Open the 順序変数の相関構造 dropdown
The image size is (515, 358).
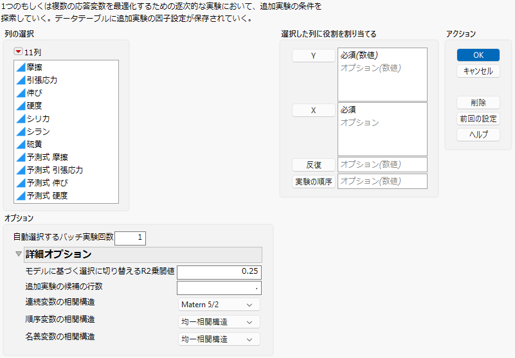tap(219, 322)
